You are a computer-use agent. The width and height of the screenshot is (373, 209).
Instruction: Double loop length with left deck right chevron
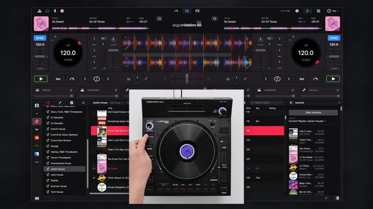click(x=108, y=79)
